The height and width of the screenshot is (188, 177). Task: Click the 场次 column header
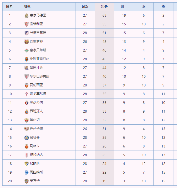[x=85, y=7]
